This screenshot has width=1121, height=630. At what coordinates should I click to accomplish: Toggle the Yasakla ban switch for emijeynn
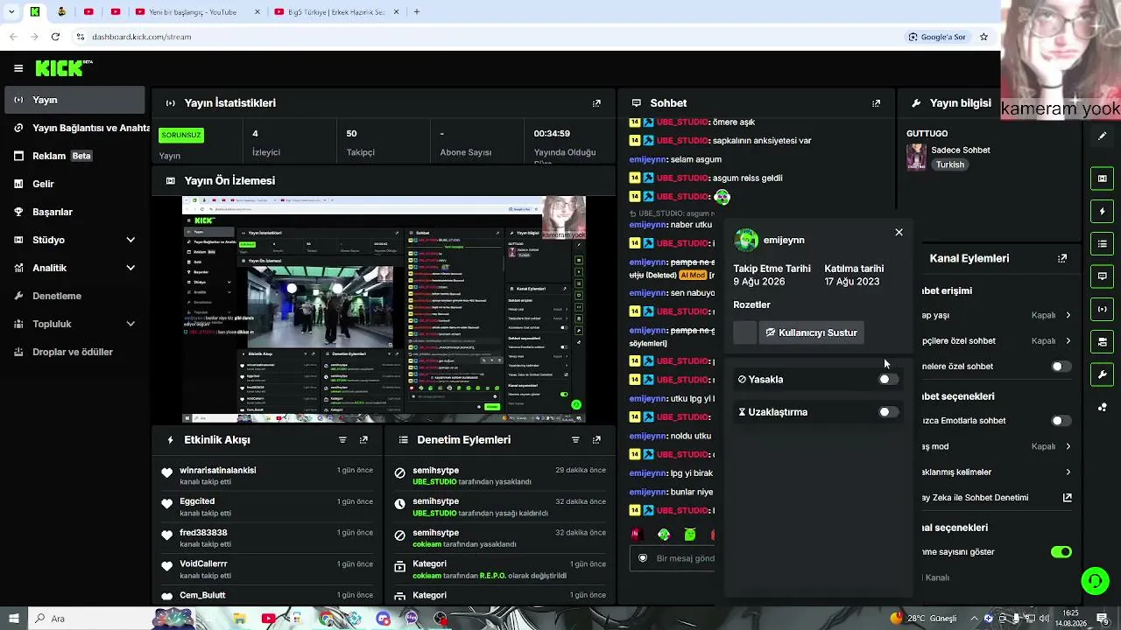(888, 380)
